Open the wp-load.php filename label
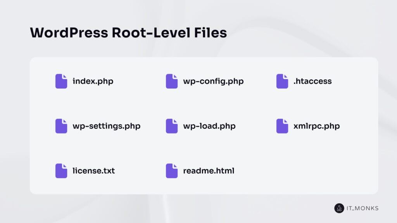The height and width of the screenshot is (223, 397). coord(209,126)
